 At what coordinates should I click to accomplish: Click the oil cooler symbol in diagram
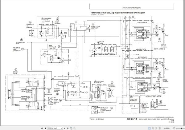tap(32, 33)
